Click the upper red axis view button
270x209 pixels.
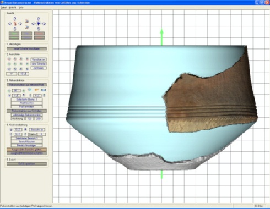coord(39,34)
